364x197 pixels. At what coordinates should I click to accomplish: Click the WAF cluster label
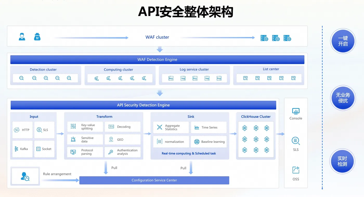pyautogui.click(x=157, y=37)
